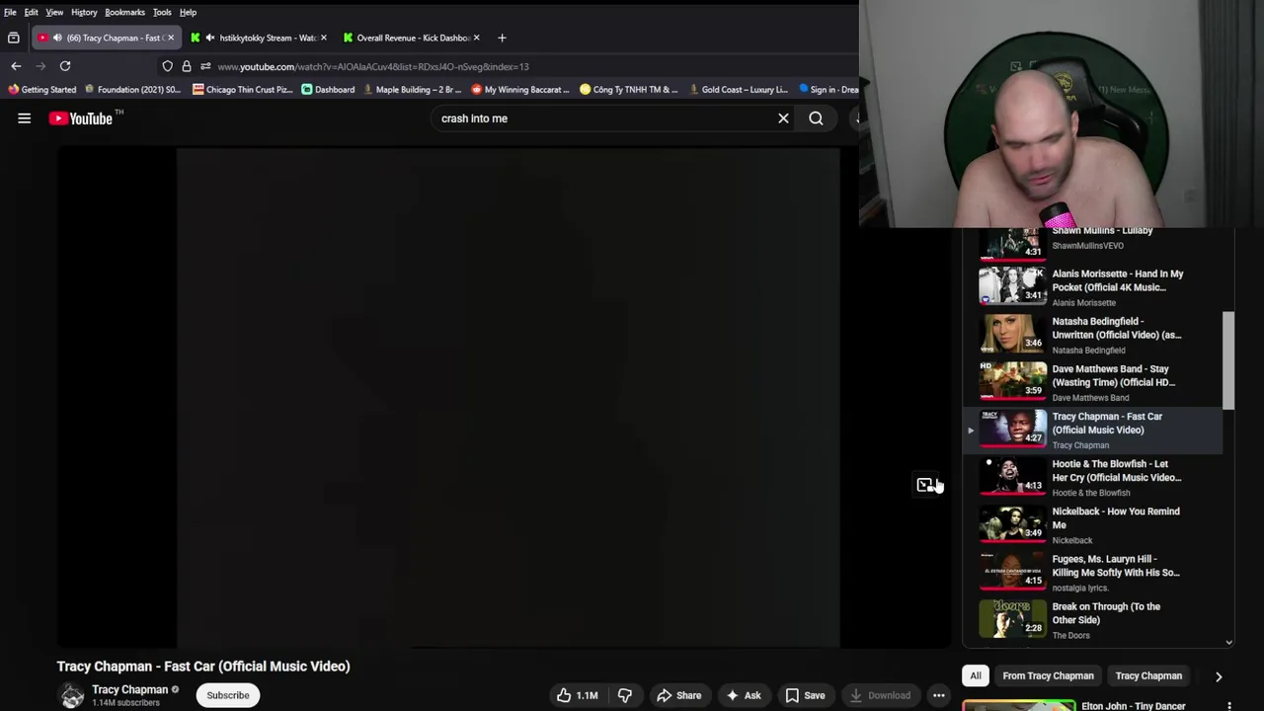
Task: Select the From Tracy Chapman chip
Action: click(1048, 675)
